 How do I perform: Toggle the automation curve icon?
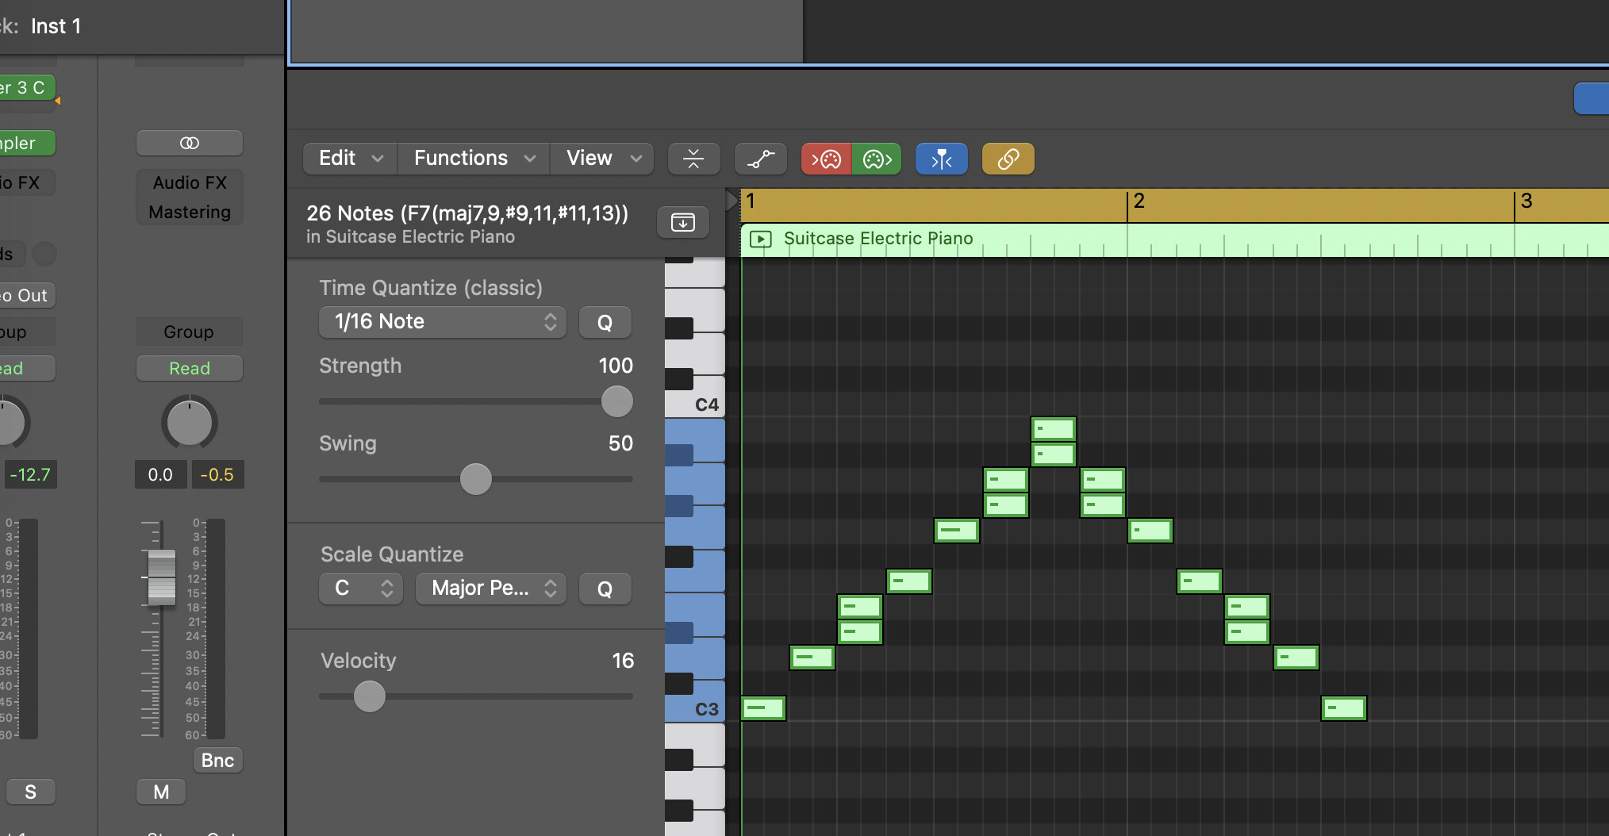(760, 159)
